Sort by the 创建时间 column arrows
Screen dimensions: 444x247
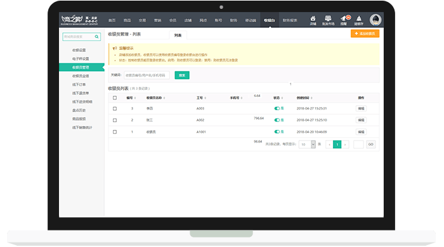coord(311,98)
